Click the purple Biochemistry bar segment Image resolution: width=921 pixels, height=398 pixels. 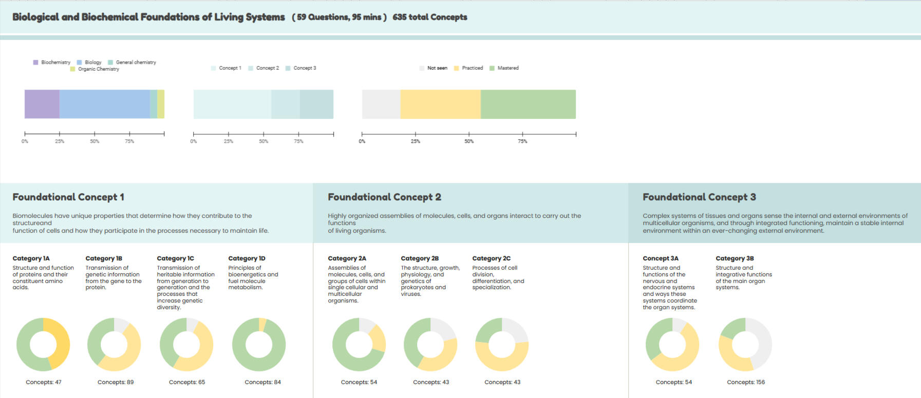(x=42, y=104)
